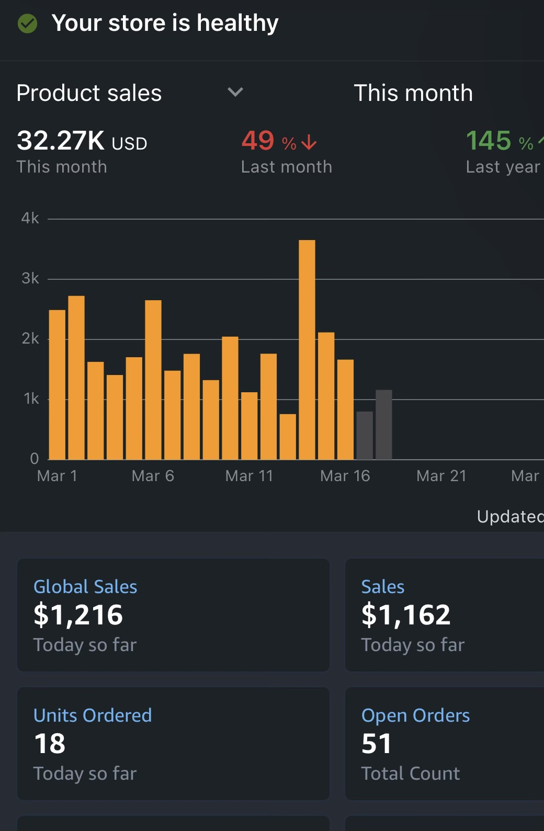Tap the tallest orange bar in chart
Screen dimensions: 544x831
[307, 349]
